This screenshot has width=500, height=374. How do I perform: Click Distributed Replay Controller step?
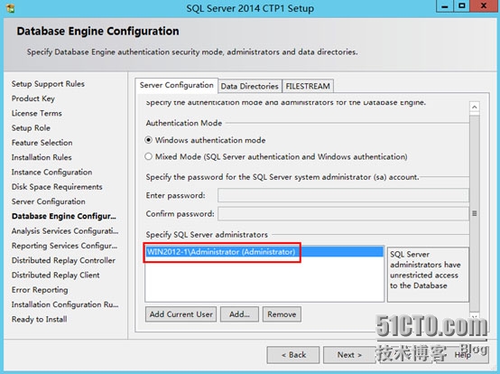[63, 260]
